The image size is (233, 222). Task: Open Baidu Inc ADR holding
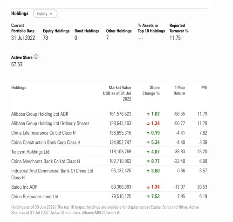click(24, 187)
